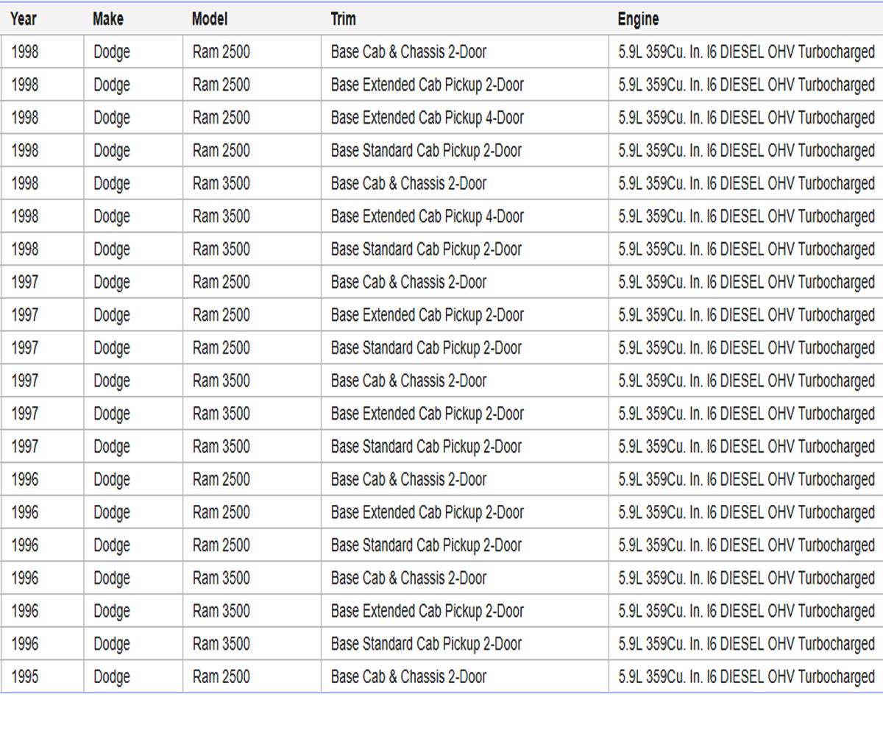Click Ram 2500 model in the 1995 row
The height and width of the screenshot is (736, 883).
(221, 676)
